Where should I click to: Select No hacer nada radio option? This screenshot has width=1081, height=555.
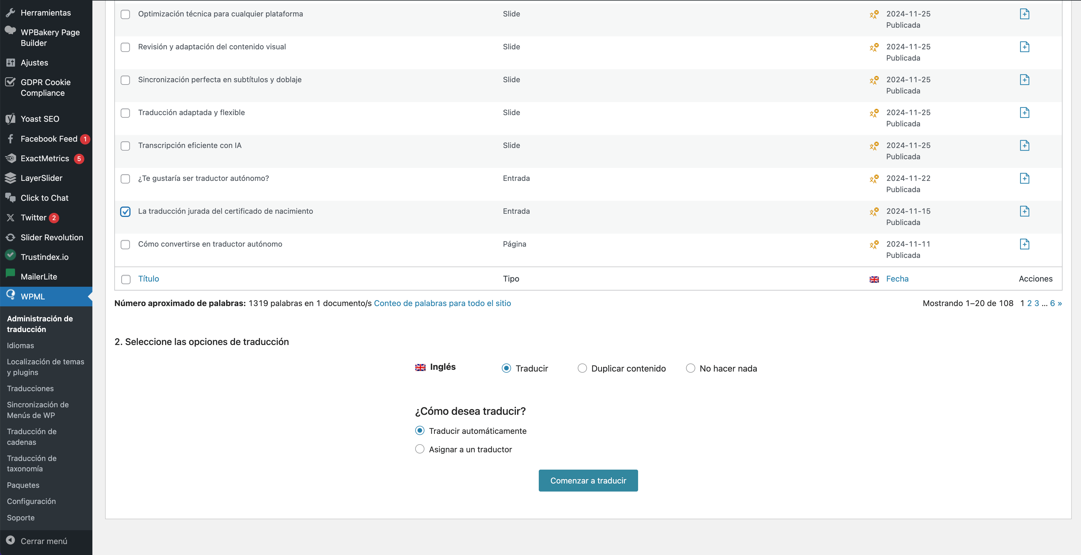point(690,368)
